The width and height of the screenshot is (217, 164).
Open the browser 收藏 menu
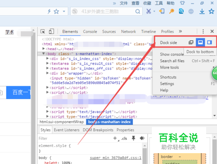point(147,3)
